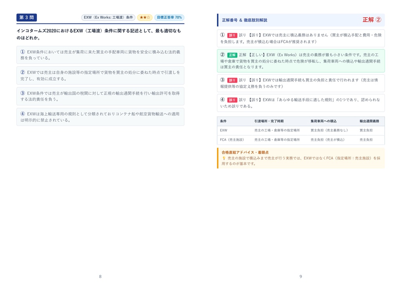This screenshot has width=401, height=285.
Task: Click the red 正解 ② answer label
Action: click(x=372, y=20)
